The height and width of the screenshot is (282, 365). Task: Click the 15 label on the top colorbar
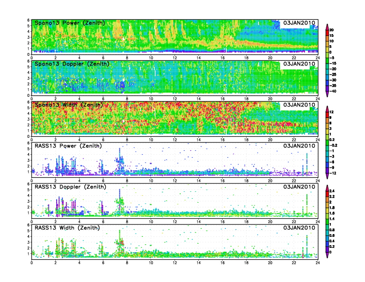coord(331,35)
